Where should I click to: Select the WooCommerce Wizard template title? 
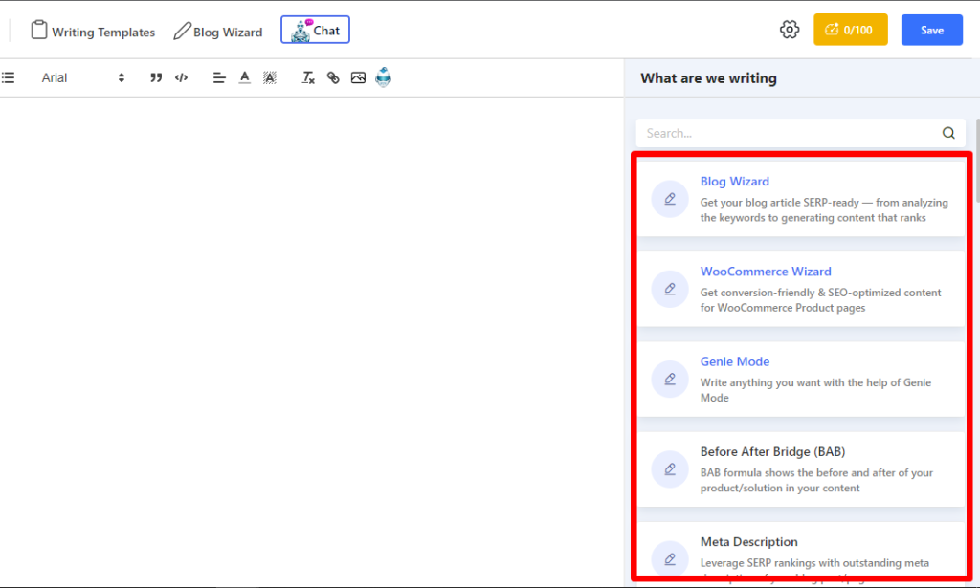[x=766, y=272]
